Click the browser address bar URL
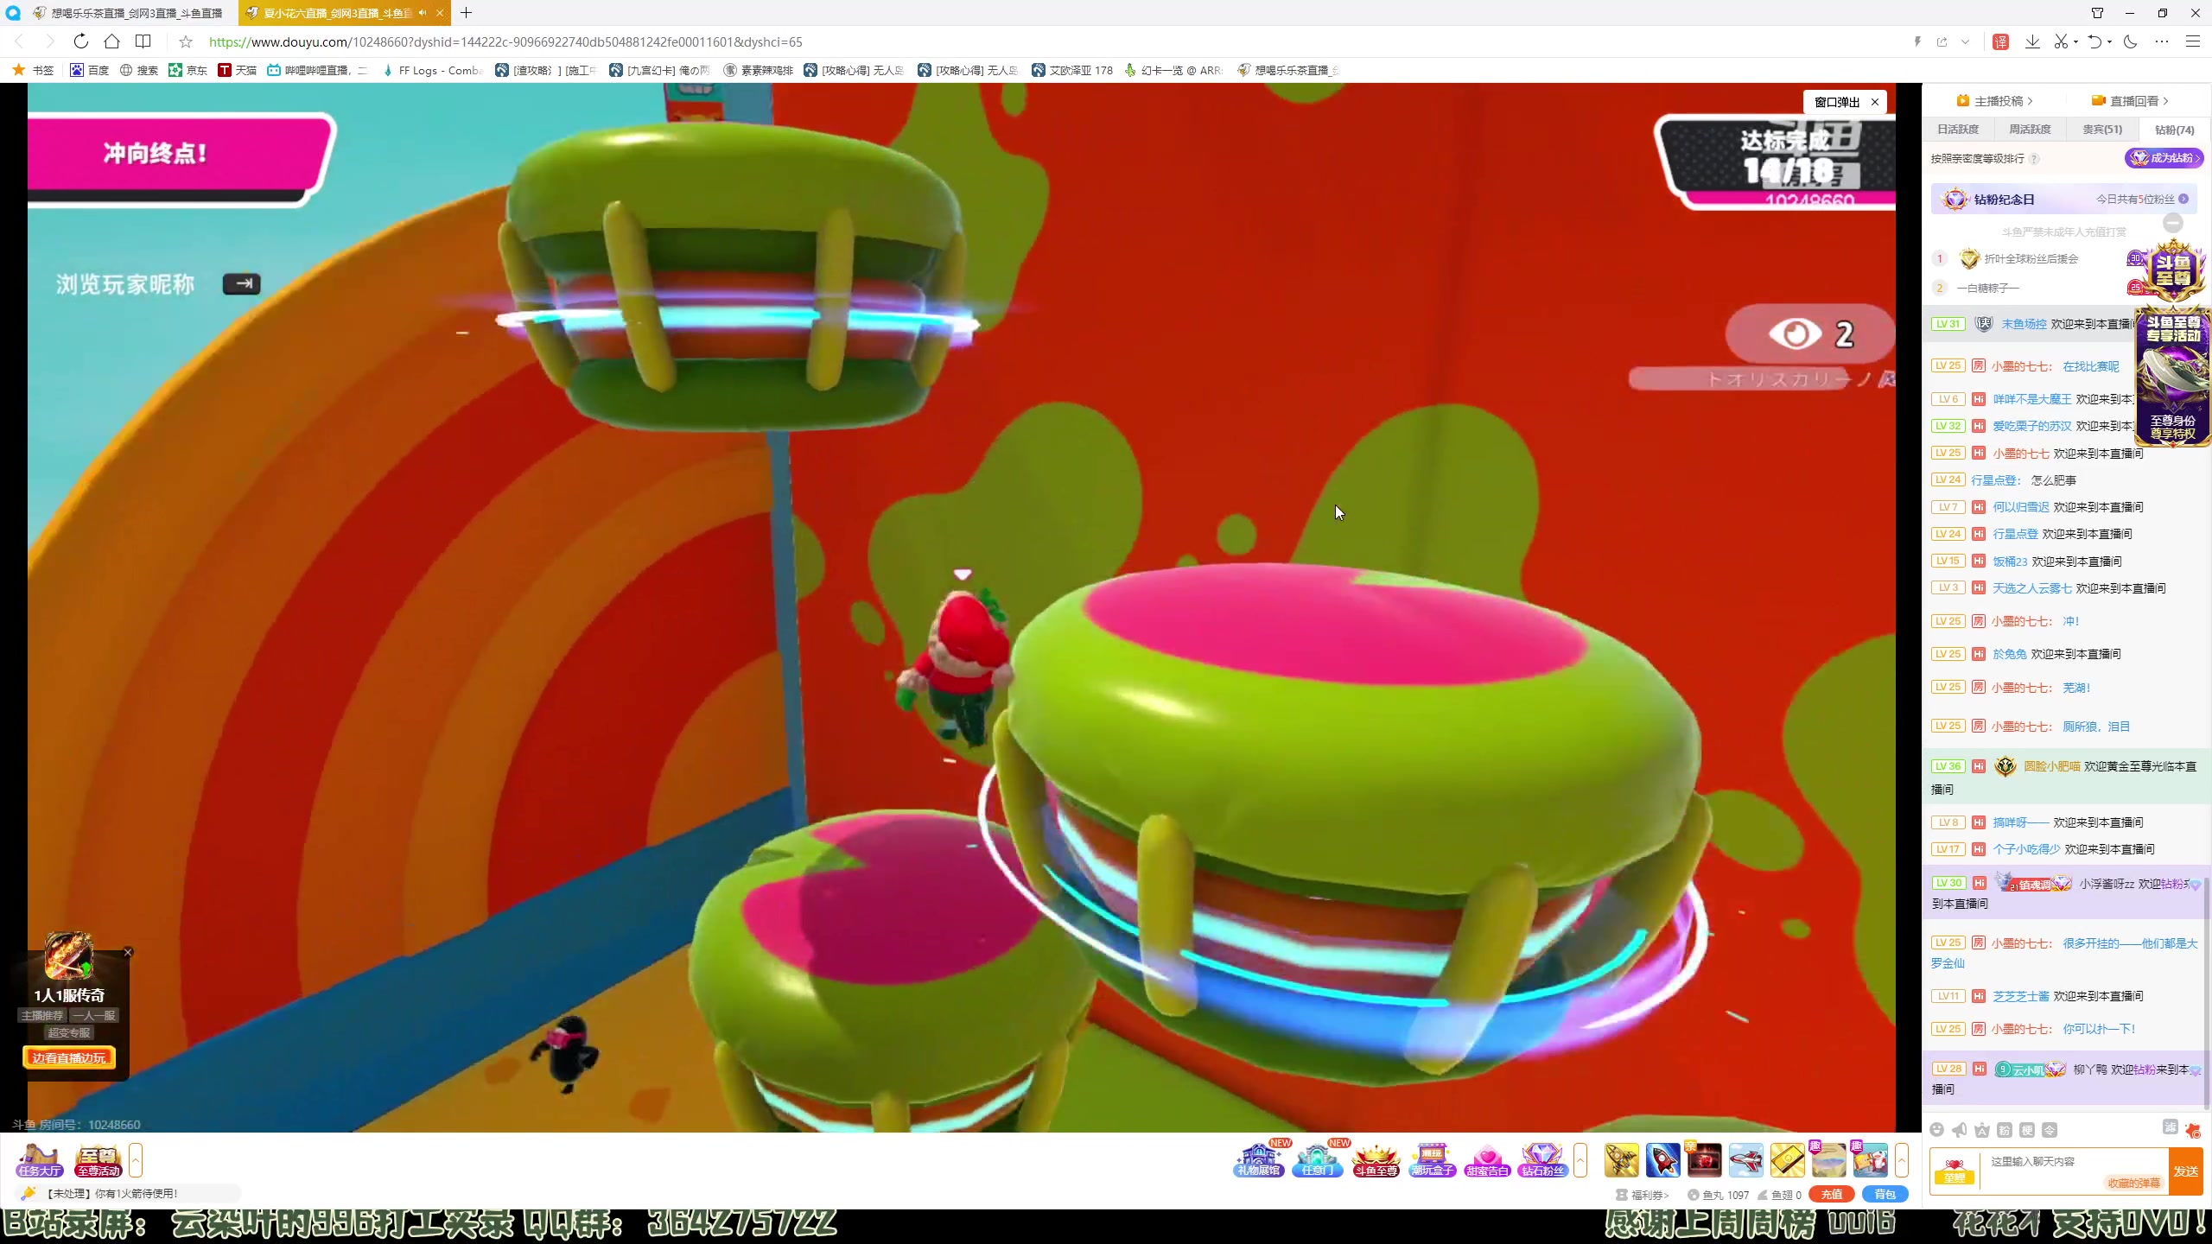This screenshot has width=2212, height=1244. coord(505,41)
